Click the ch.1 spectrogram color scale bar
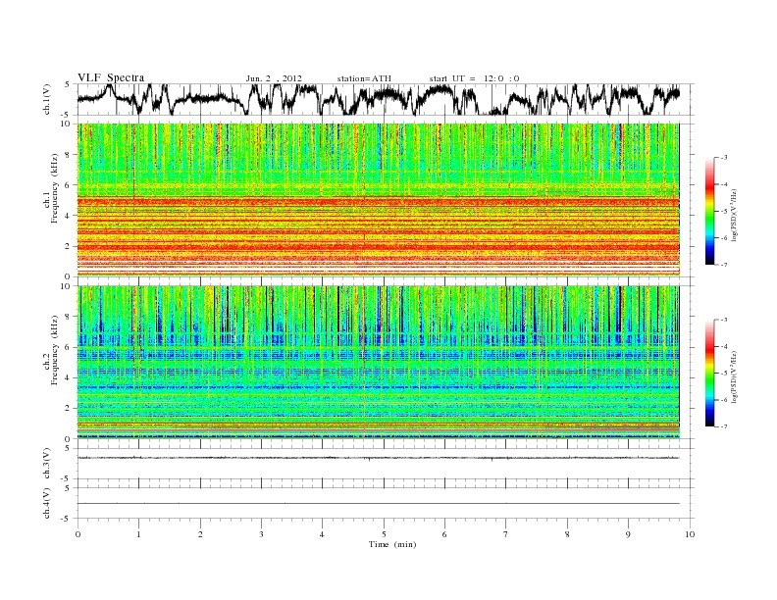 coord(709,211)
